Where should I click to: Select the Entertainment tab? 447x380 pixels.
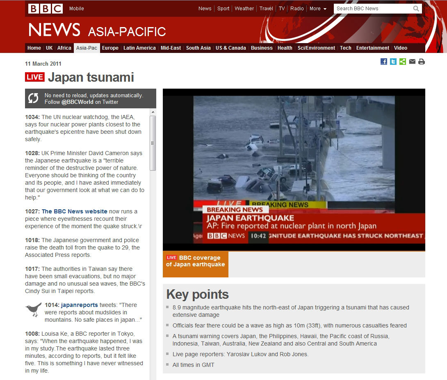[373, 48]
